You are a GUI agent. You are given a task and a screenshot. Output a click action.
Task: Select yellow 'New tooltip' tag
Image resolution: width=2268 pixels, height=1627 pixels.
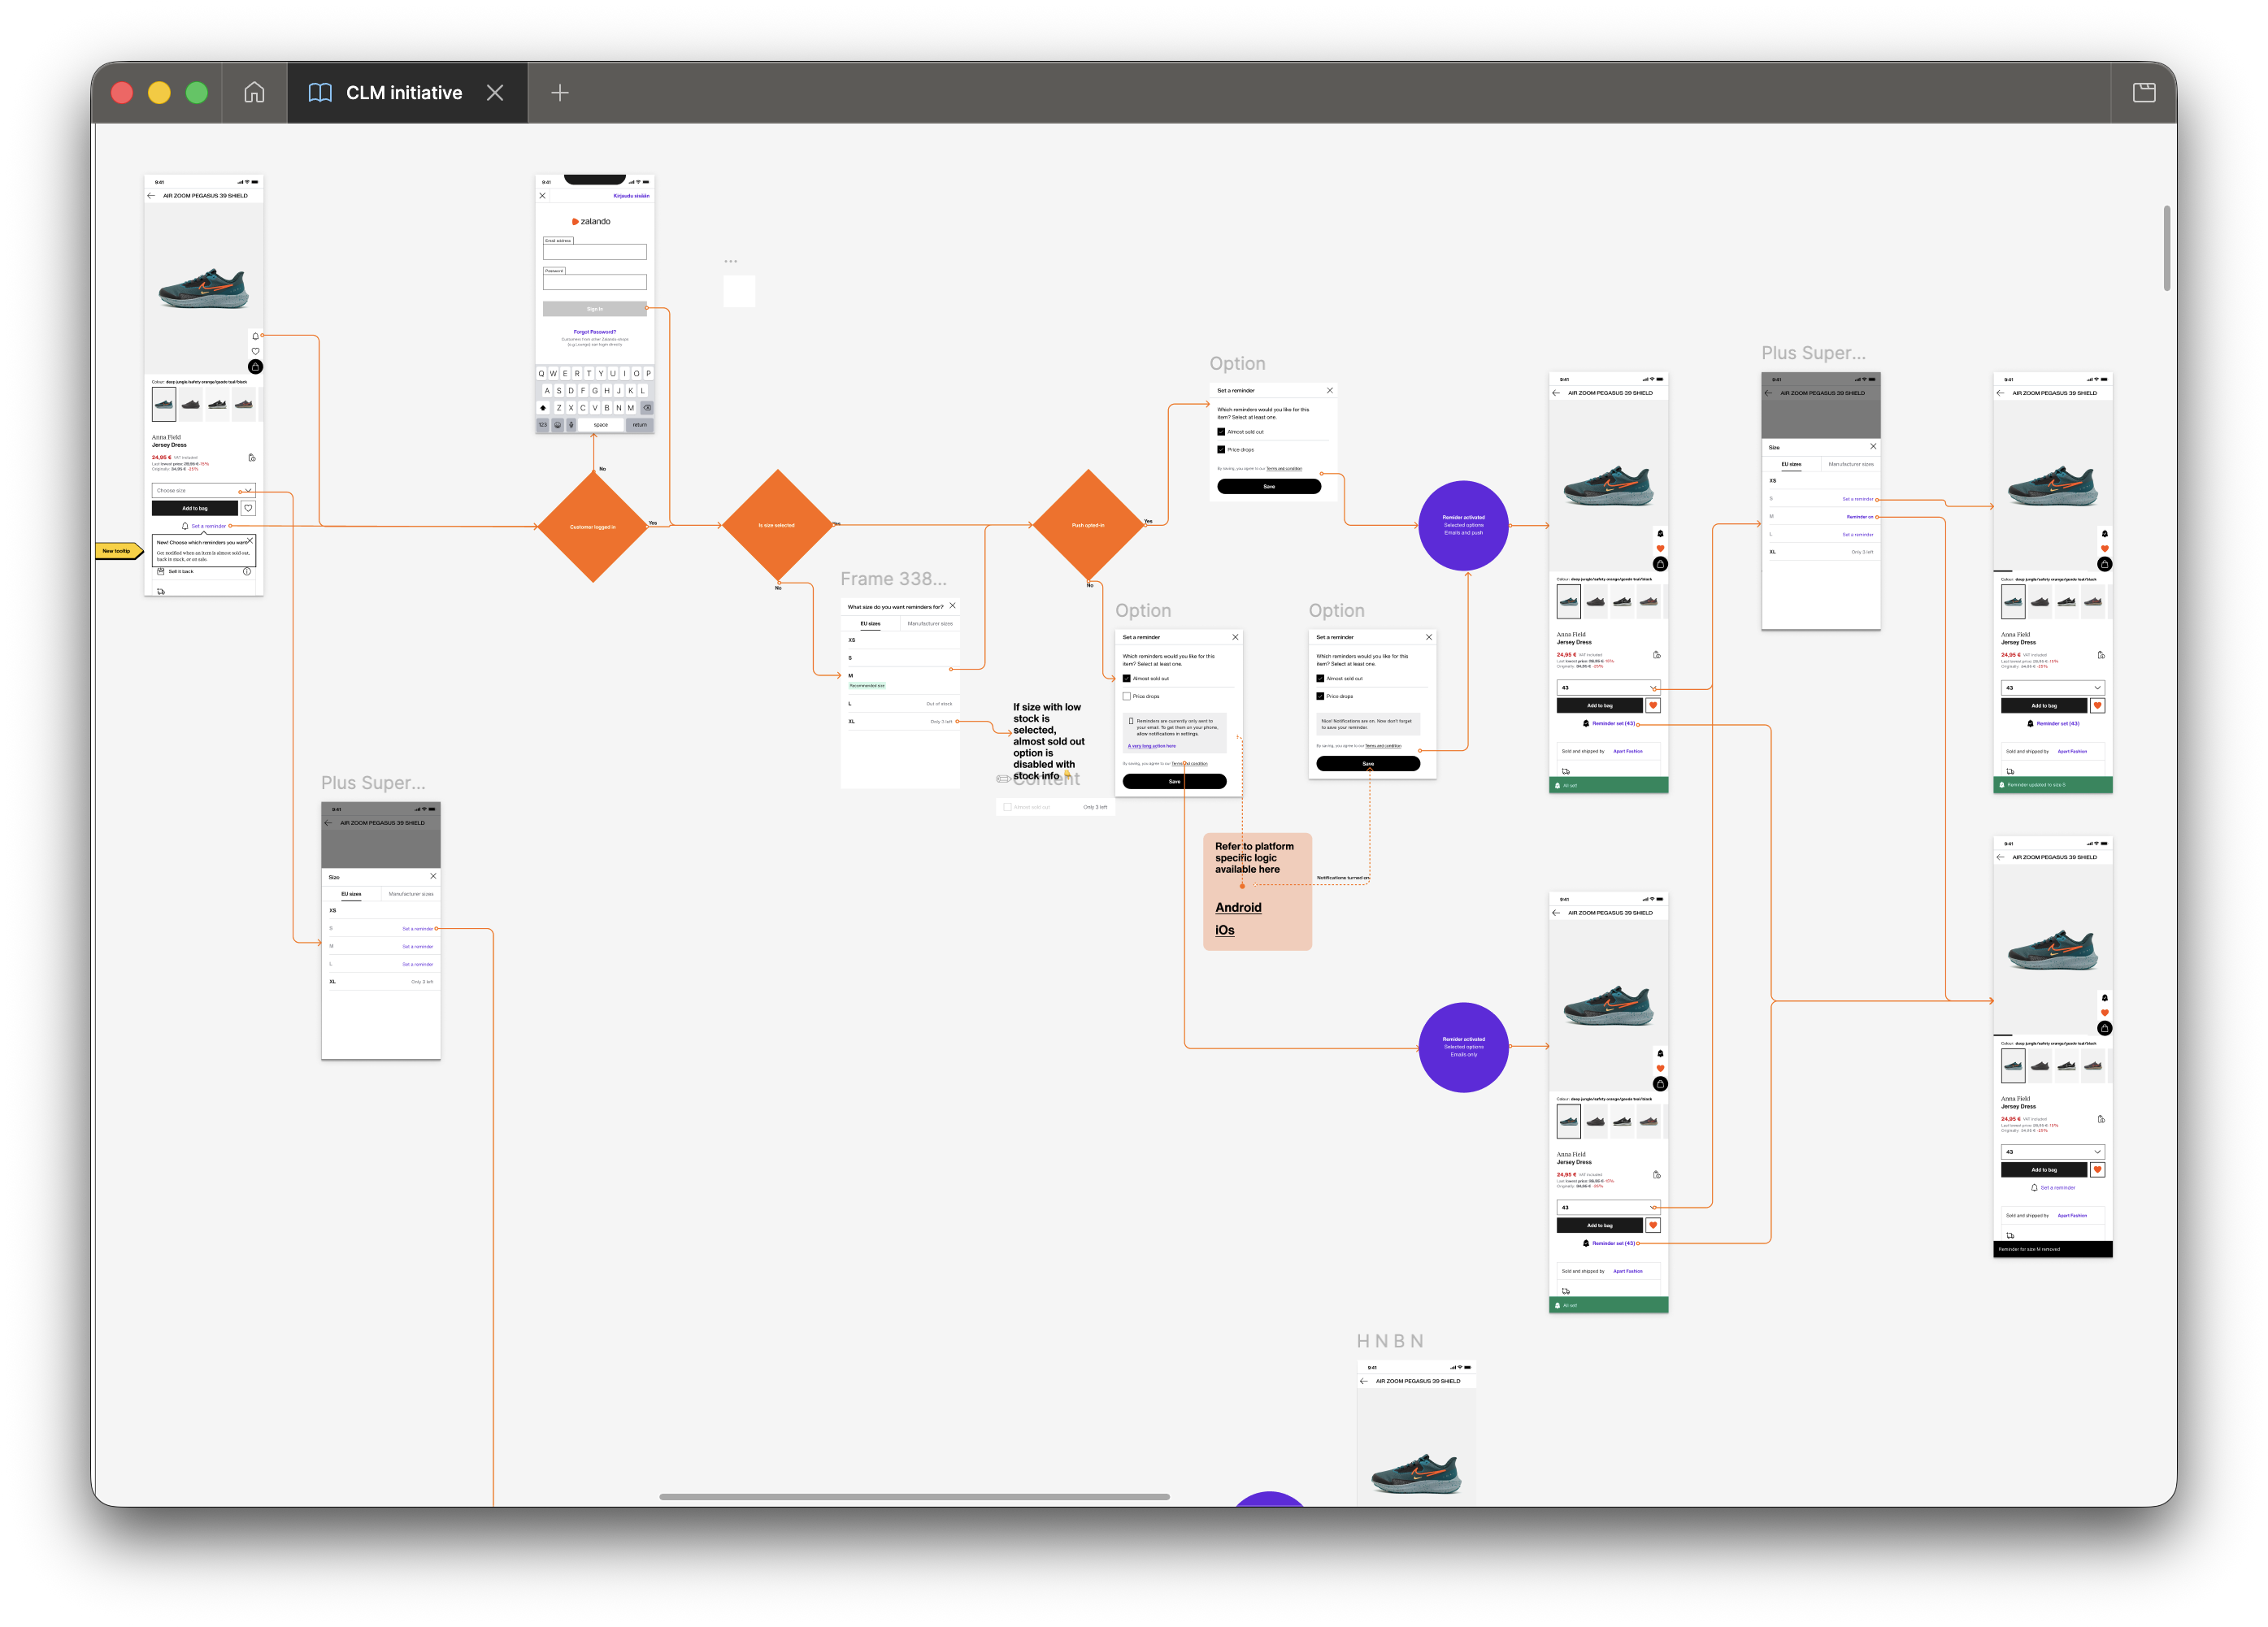pos(119,551)
